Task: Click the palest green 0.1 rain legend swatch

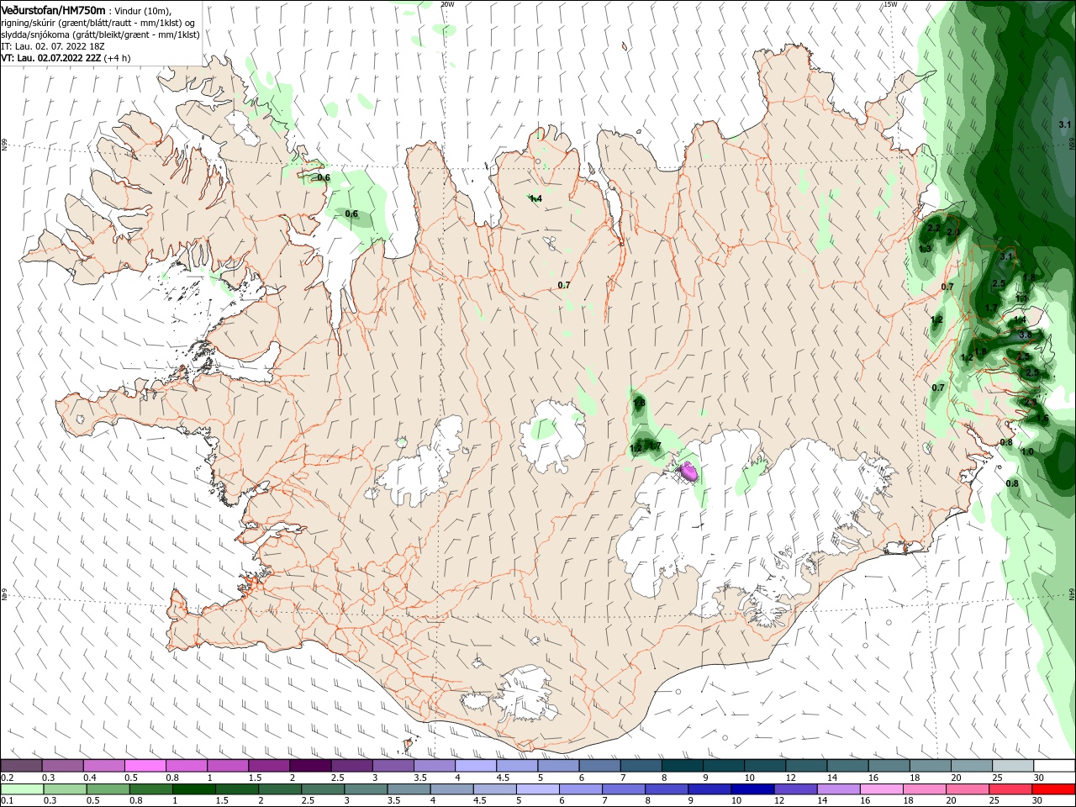Action: [22, 789]
